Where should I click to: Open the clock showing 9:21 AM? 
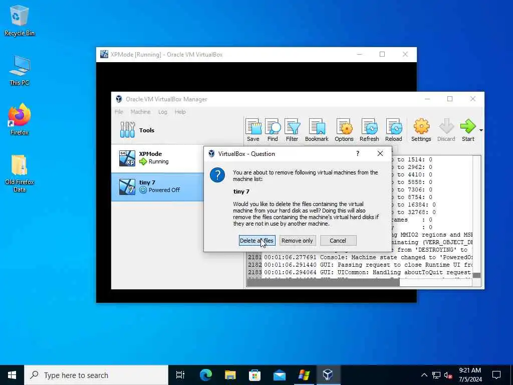point(470,375)
